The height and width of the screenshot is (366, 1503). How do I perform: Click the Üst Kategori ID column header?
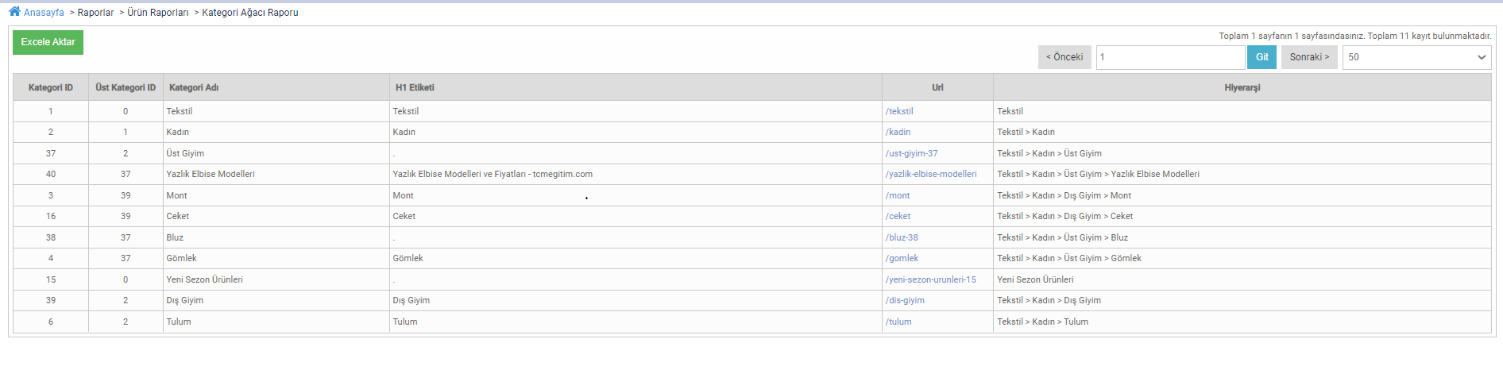[x=126, y=87]
